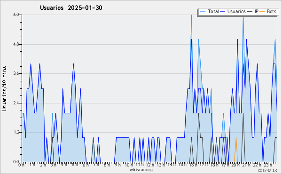Click the IP legend entry
The width and height of the screenshot is (282, 174).
(253, 12)
